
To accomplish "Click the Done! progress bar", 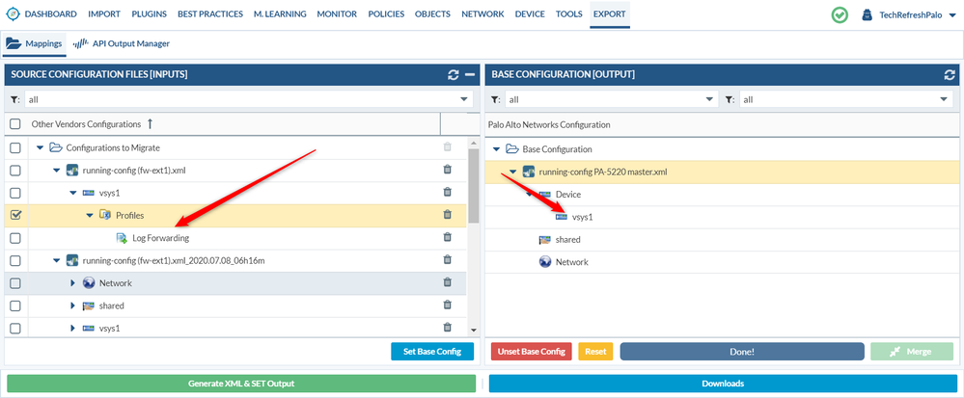I will click(x=742, y=352).
